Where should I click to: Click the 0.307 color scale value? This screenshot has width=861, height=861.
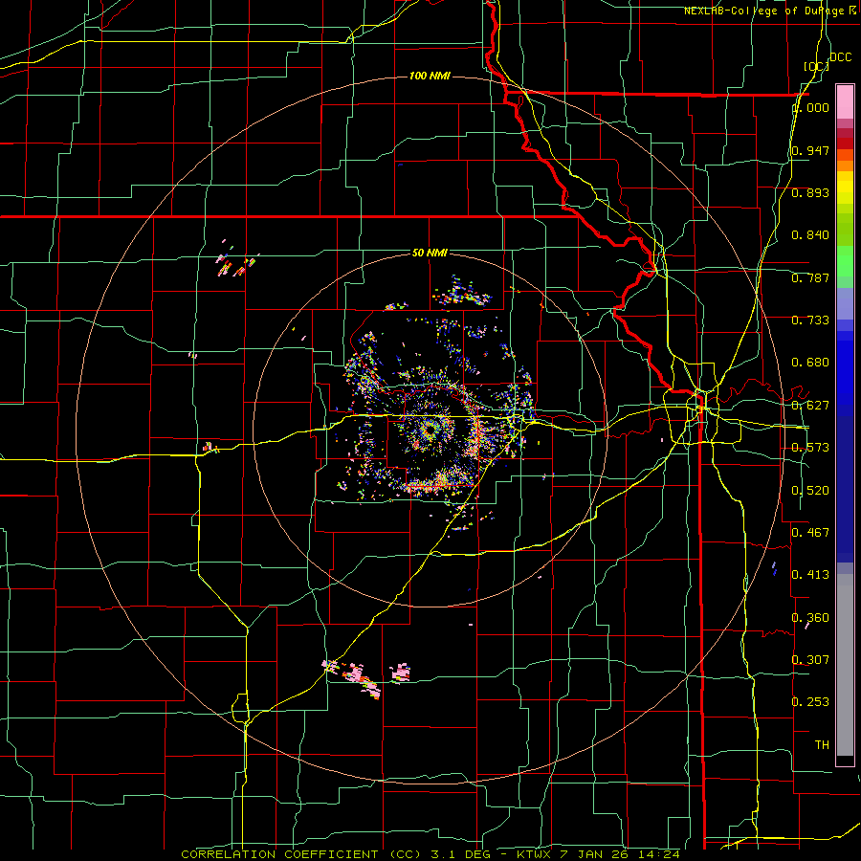coord(810,659)
